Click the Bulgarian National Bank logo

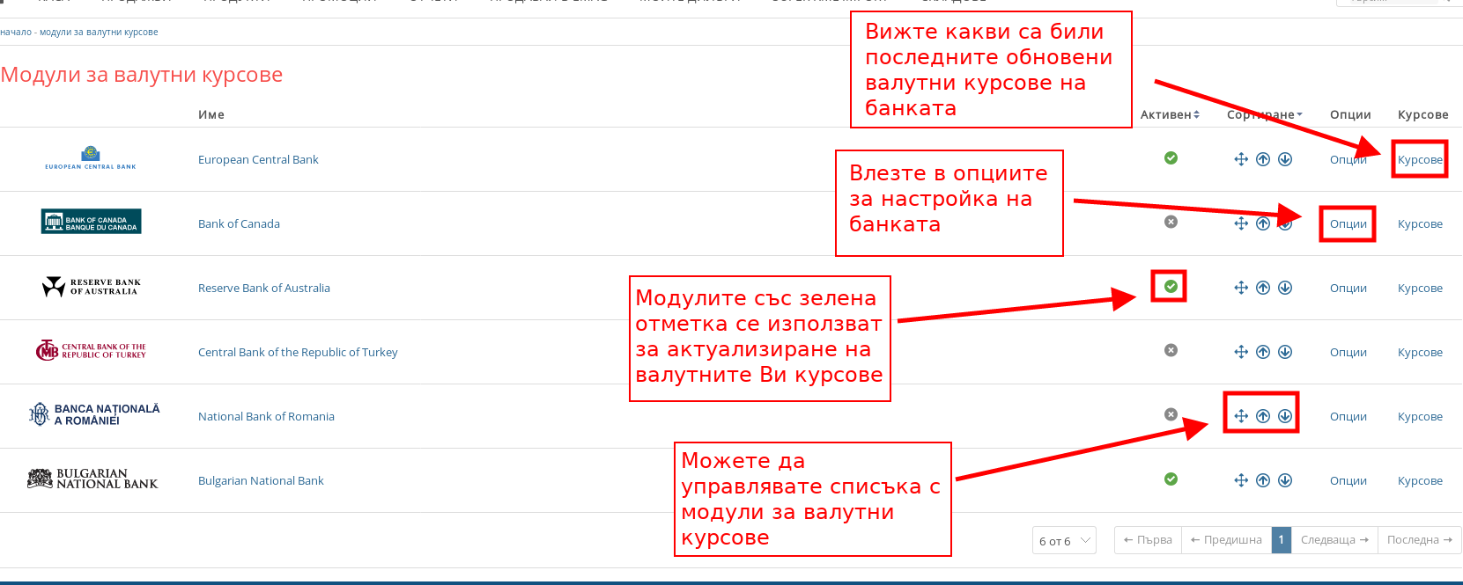[x=92, y=479]
